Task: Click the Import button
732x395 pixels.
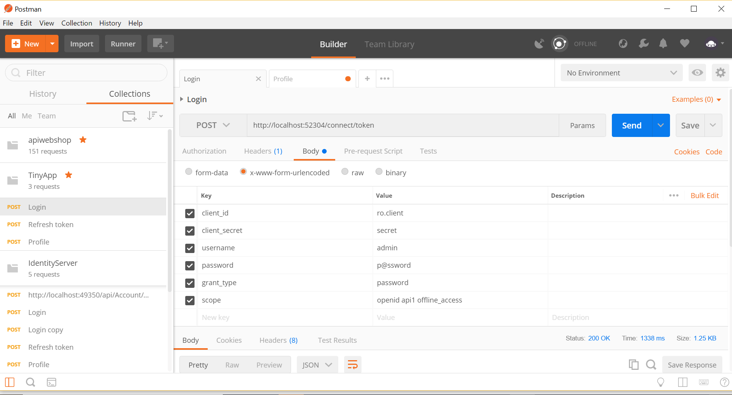Action: 82,44
